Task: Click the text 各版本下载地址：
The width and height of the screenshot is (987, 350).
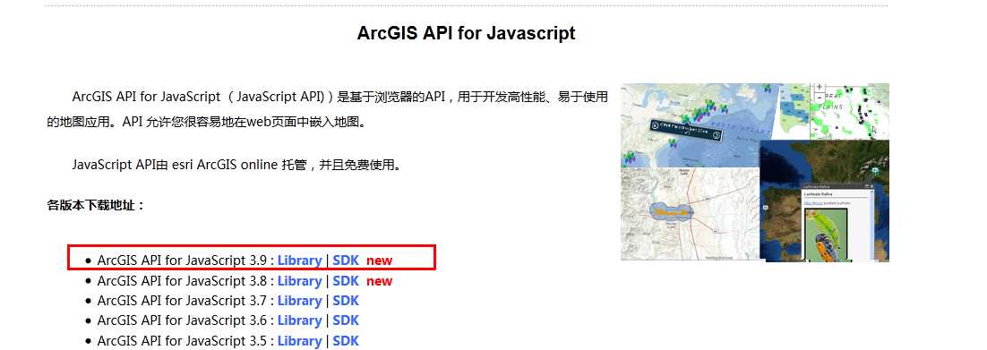Action: (96, 205)
